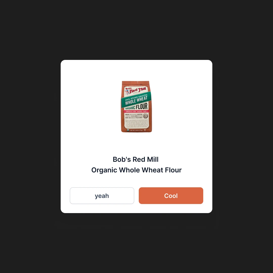Click the USDA organic seal on the bag
This screenshot has width=273, height=273.
128,130
